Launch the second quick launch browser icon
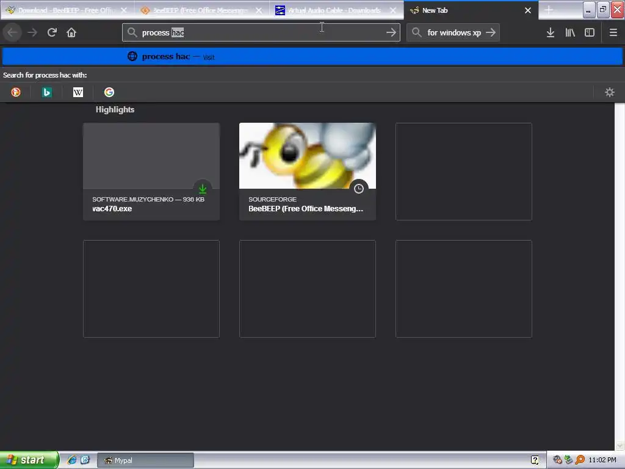This screenshot has height=469, width=625. tap(85, 460)
